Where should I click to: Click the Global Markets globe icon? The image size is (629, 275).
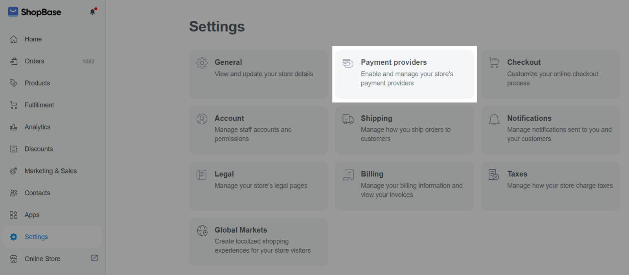(x=202, y=231)
